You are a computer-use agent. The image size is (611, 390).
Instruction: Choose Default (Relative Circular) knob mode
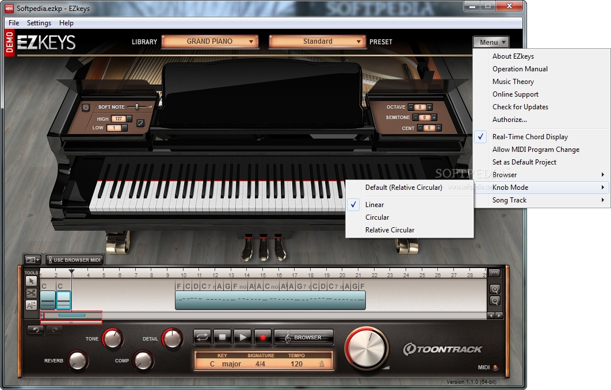(x=410, y=188)
